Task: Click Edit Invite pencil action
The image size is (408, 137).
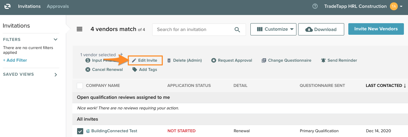Action: (x=145, y=60)
